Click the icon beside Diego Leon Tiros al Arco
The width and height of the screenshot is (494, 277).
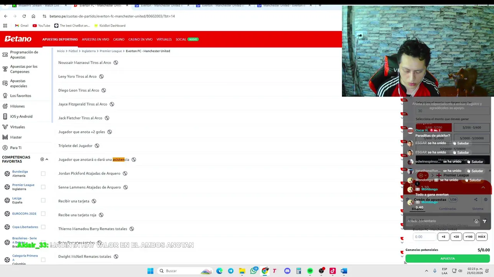104,90
